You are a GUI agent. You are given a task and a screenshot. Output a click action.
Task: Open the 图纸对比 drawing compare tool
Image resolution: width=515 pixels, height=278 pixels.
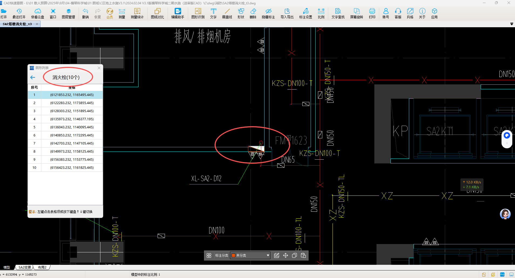pos(157,13)
